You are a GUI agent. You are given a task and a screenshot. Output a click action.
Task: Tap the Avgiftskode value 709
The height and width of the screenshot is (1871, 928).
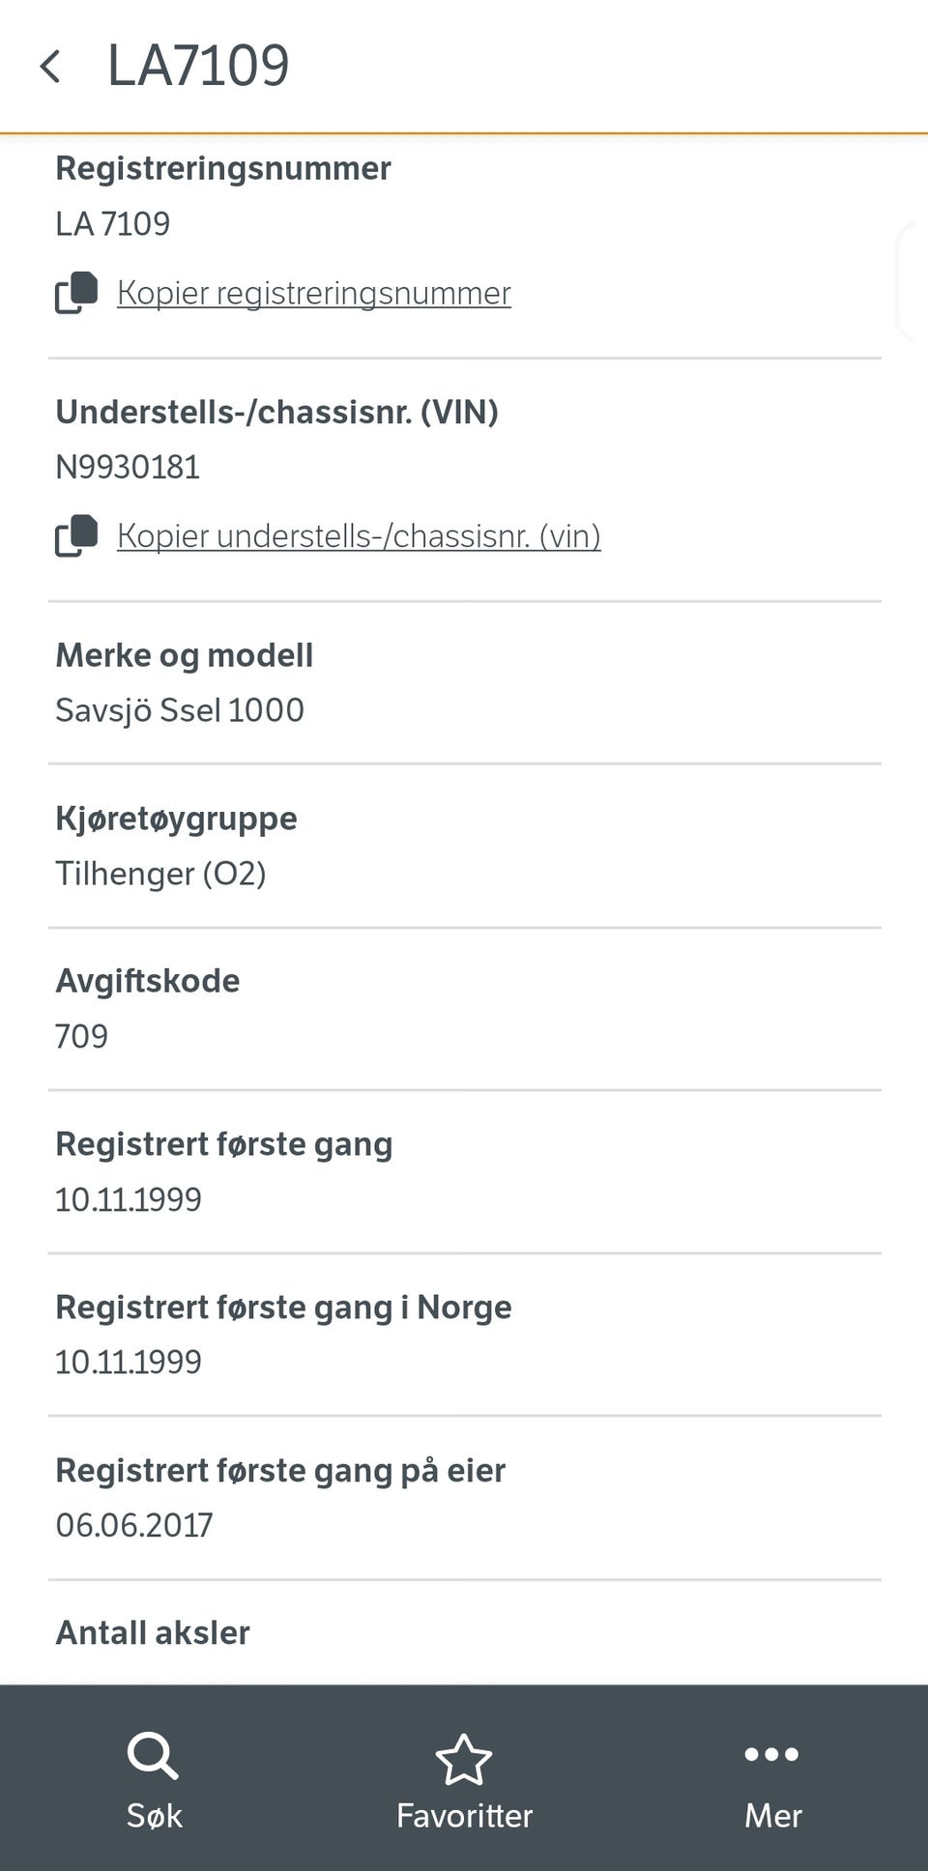81,1036
